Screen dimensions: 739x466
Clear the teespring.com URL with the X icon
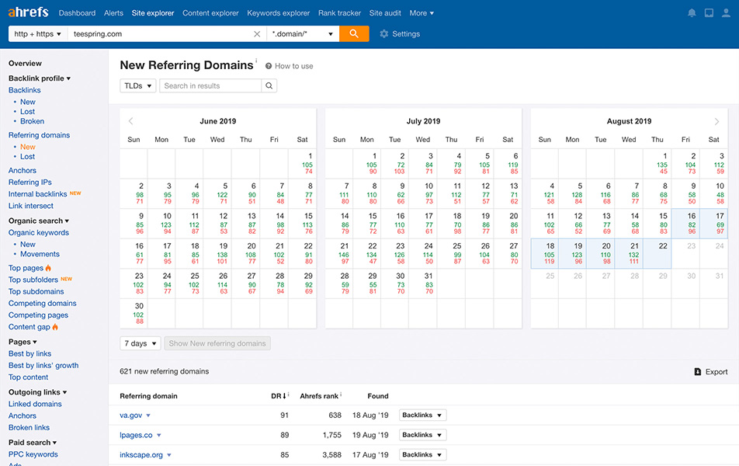[257, 34]
